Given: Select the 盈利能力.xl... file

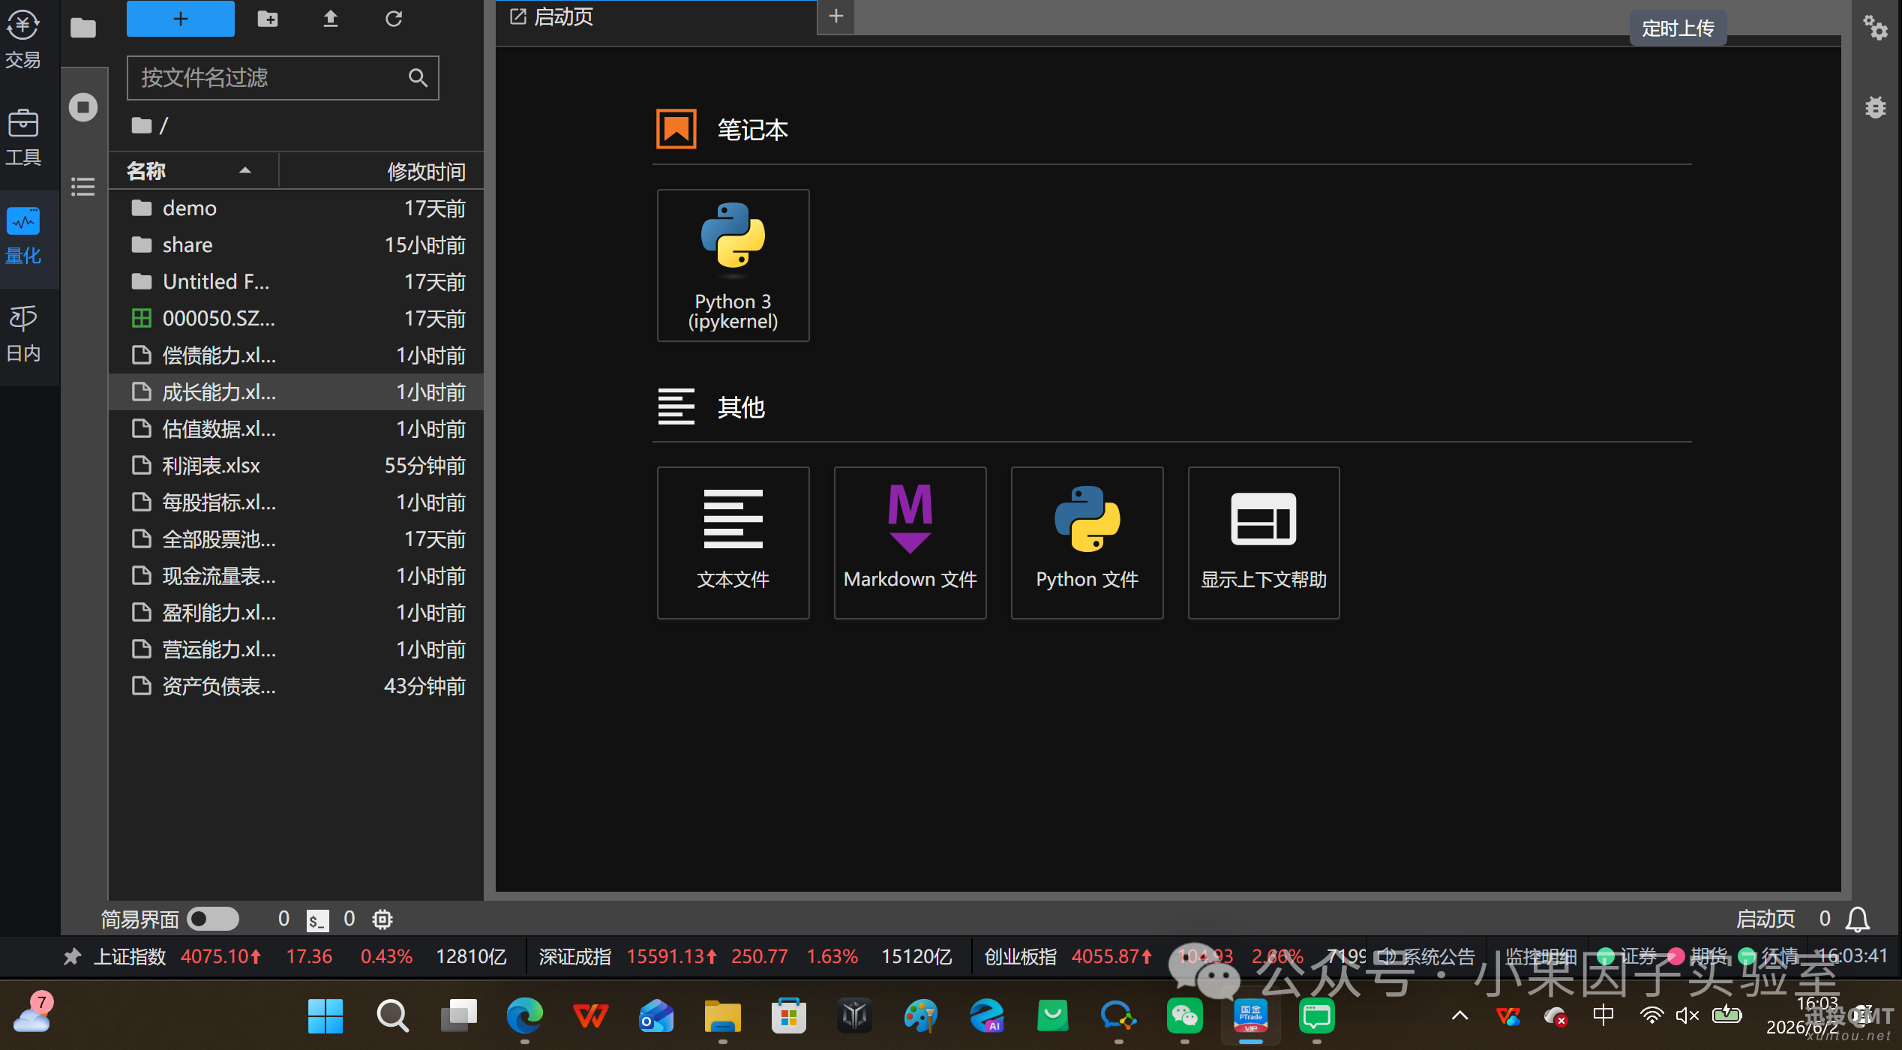Looking at the screenshot, I should coord(296,612).
